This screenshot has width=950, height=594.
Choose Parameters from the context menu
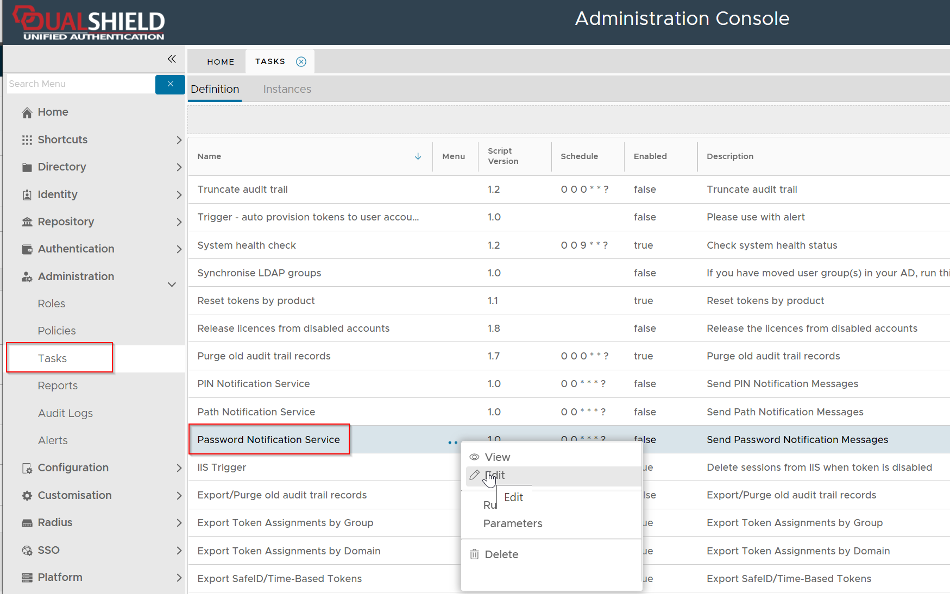512,523
